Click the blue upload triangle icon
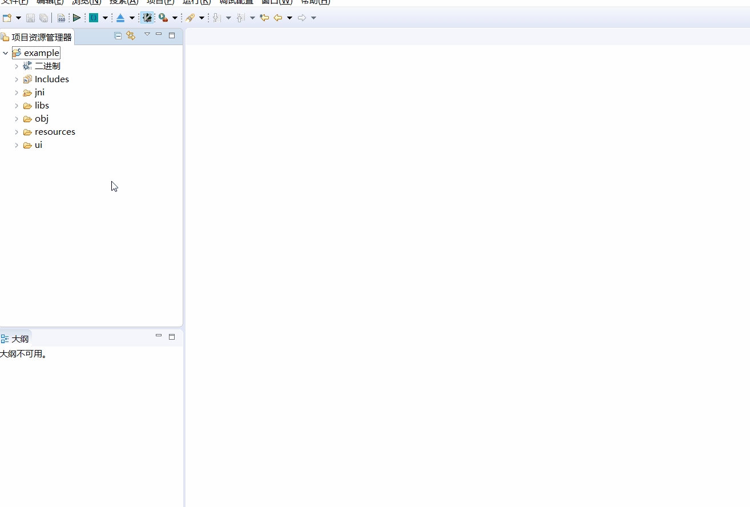This screenshot has height=507, width=750. (120, 18)
